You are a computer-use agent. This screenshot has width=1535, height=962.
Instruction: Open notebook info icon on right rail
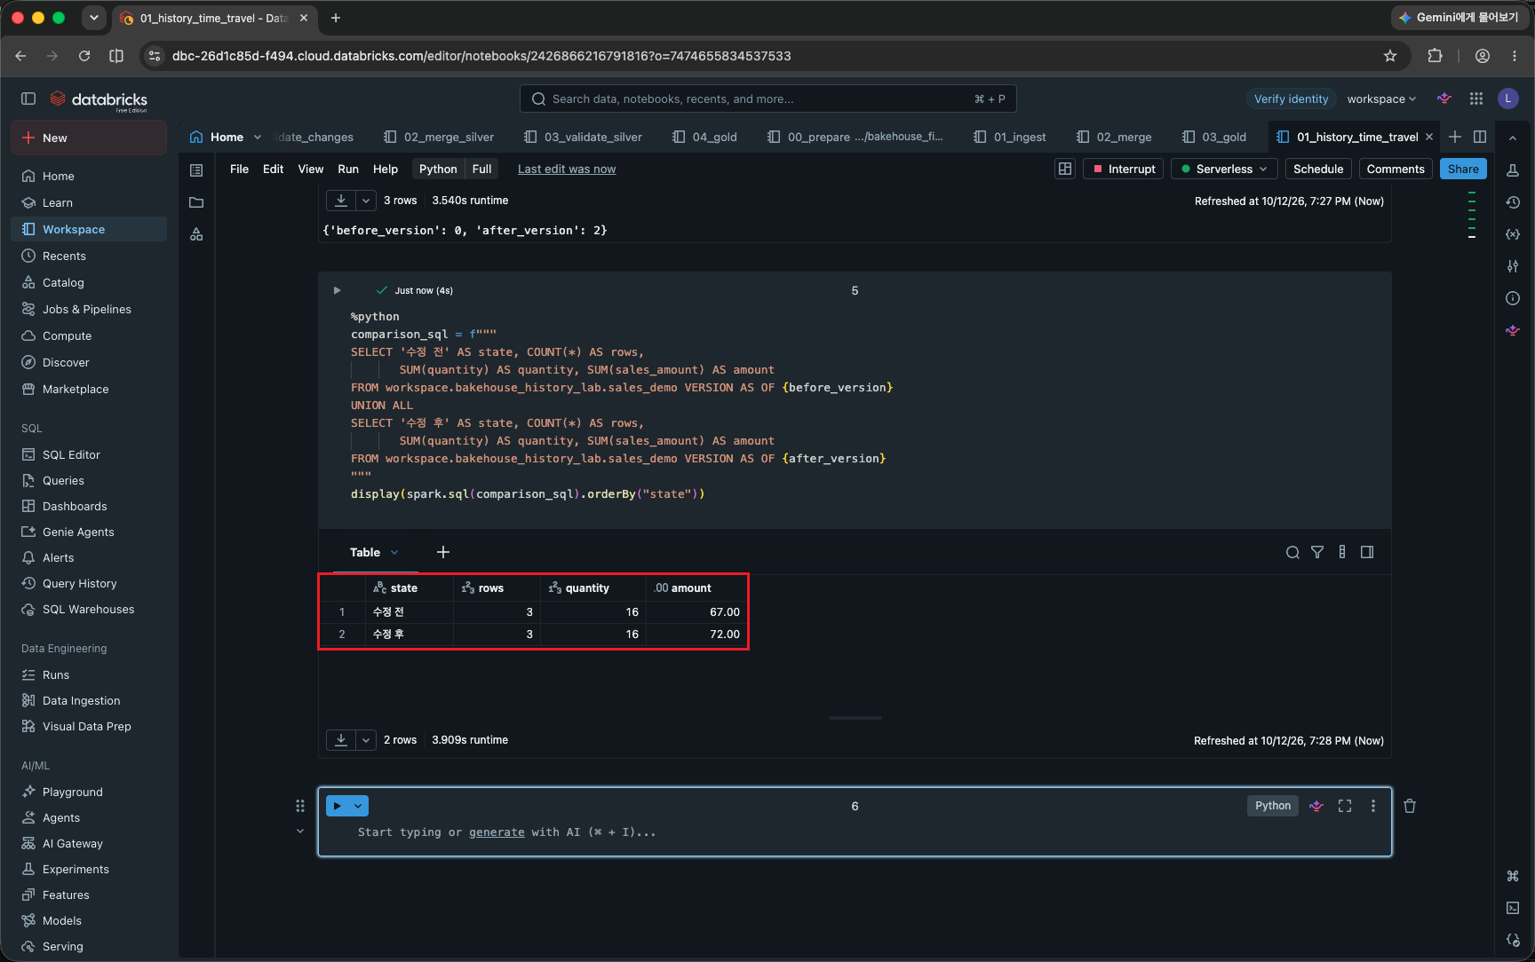click(x=1513, y=298)
